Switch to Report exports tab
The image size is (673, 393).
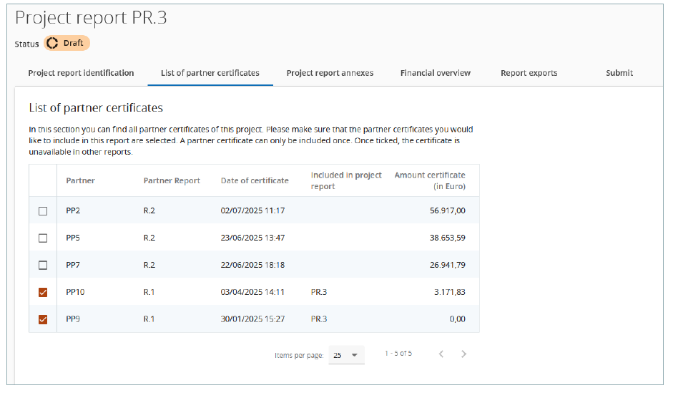coord(529,73)
